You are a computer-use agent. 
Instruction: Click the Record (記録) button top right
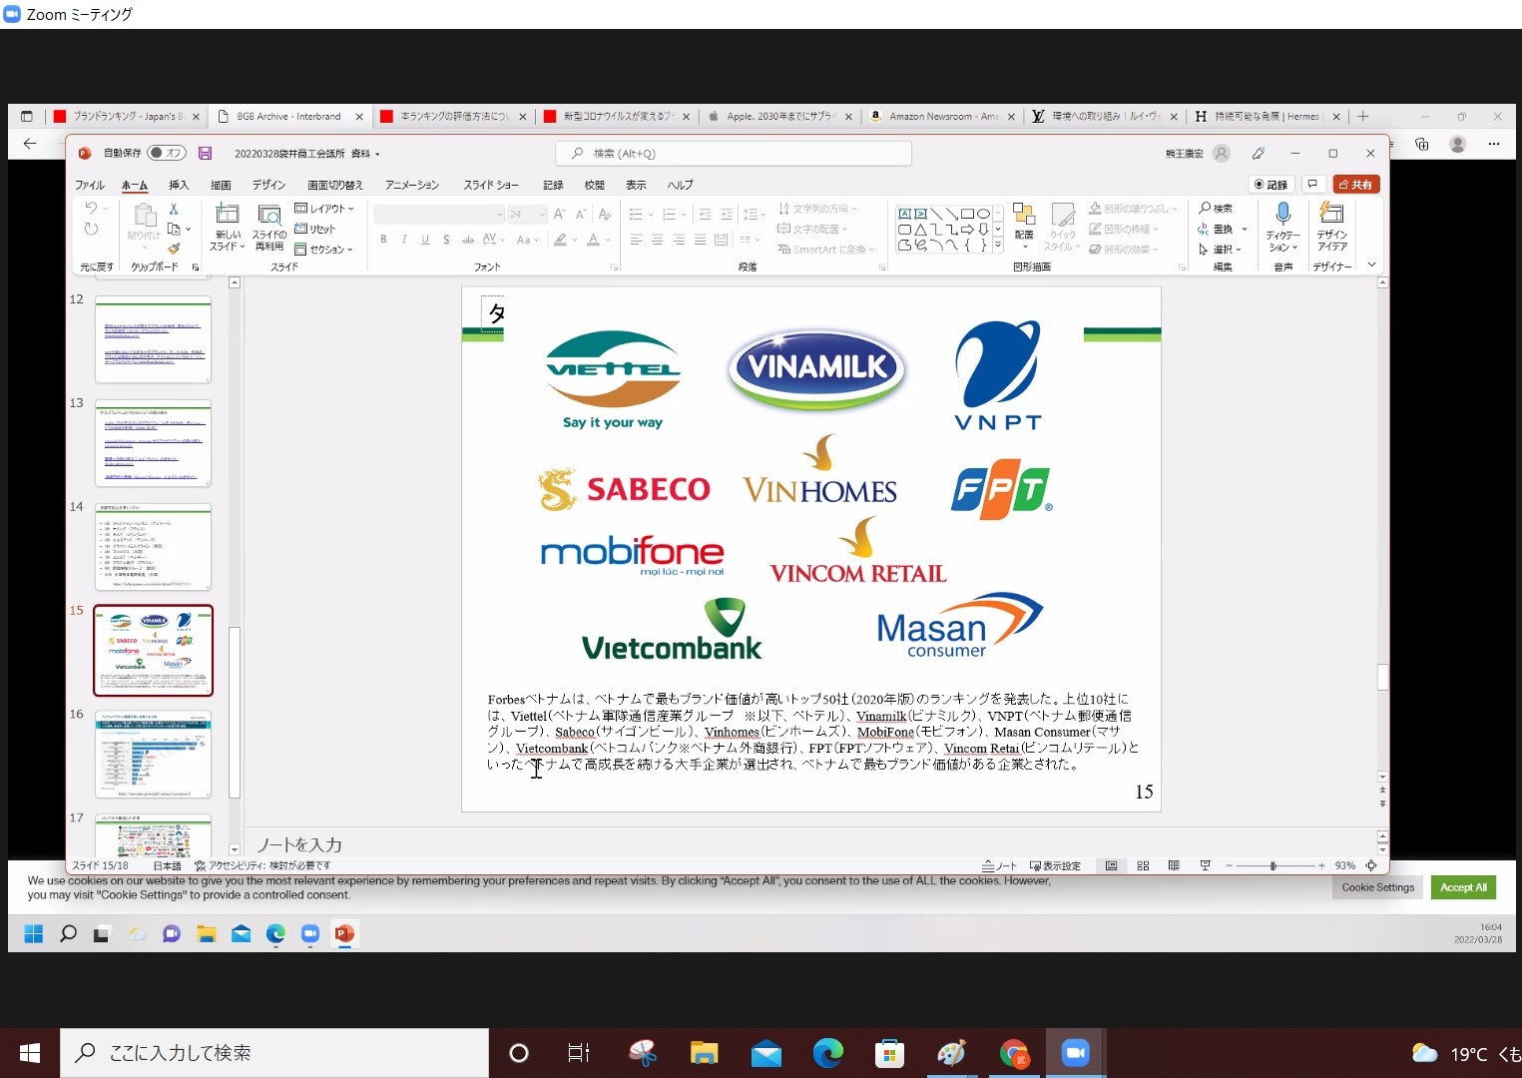click(x=1271, y=184)
